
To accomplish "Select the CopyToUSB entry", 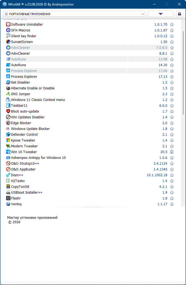I will [x=20, y=187].
